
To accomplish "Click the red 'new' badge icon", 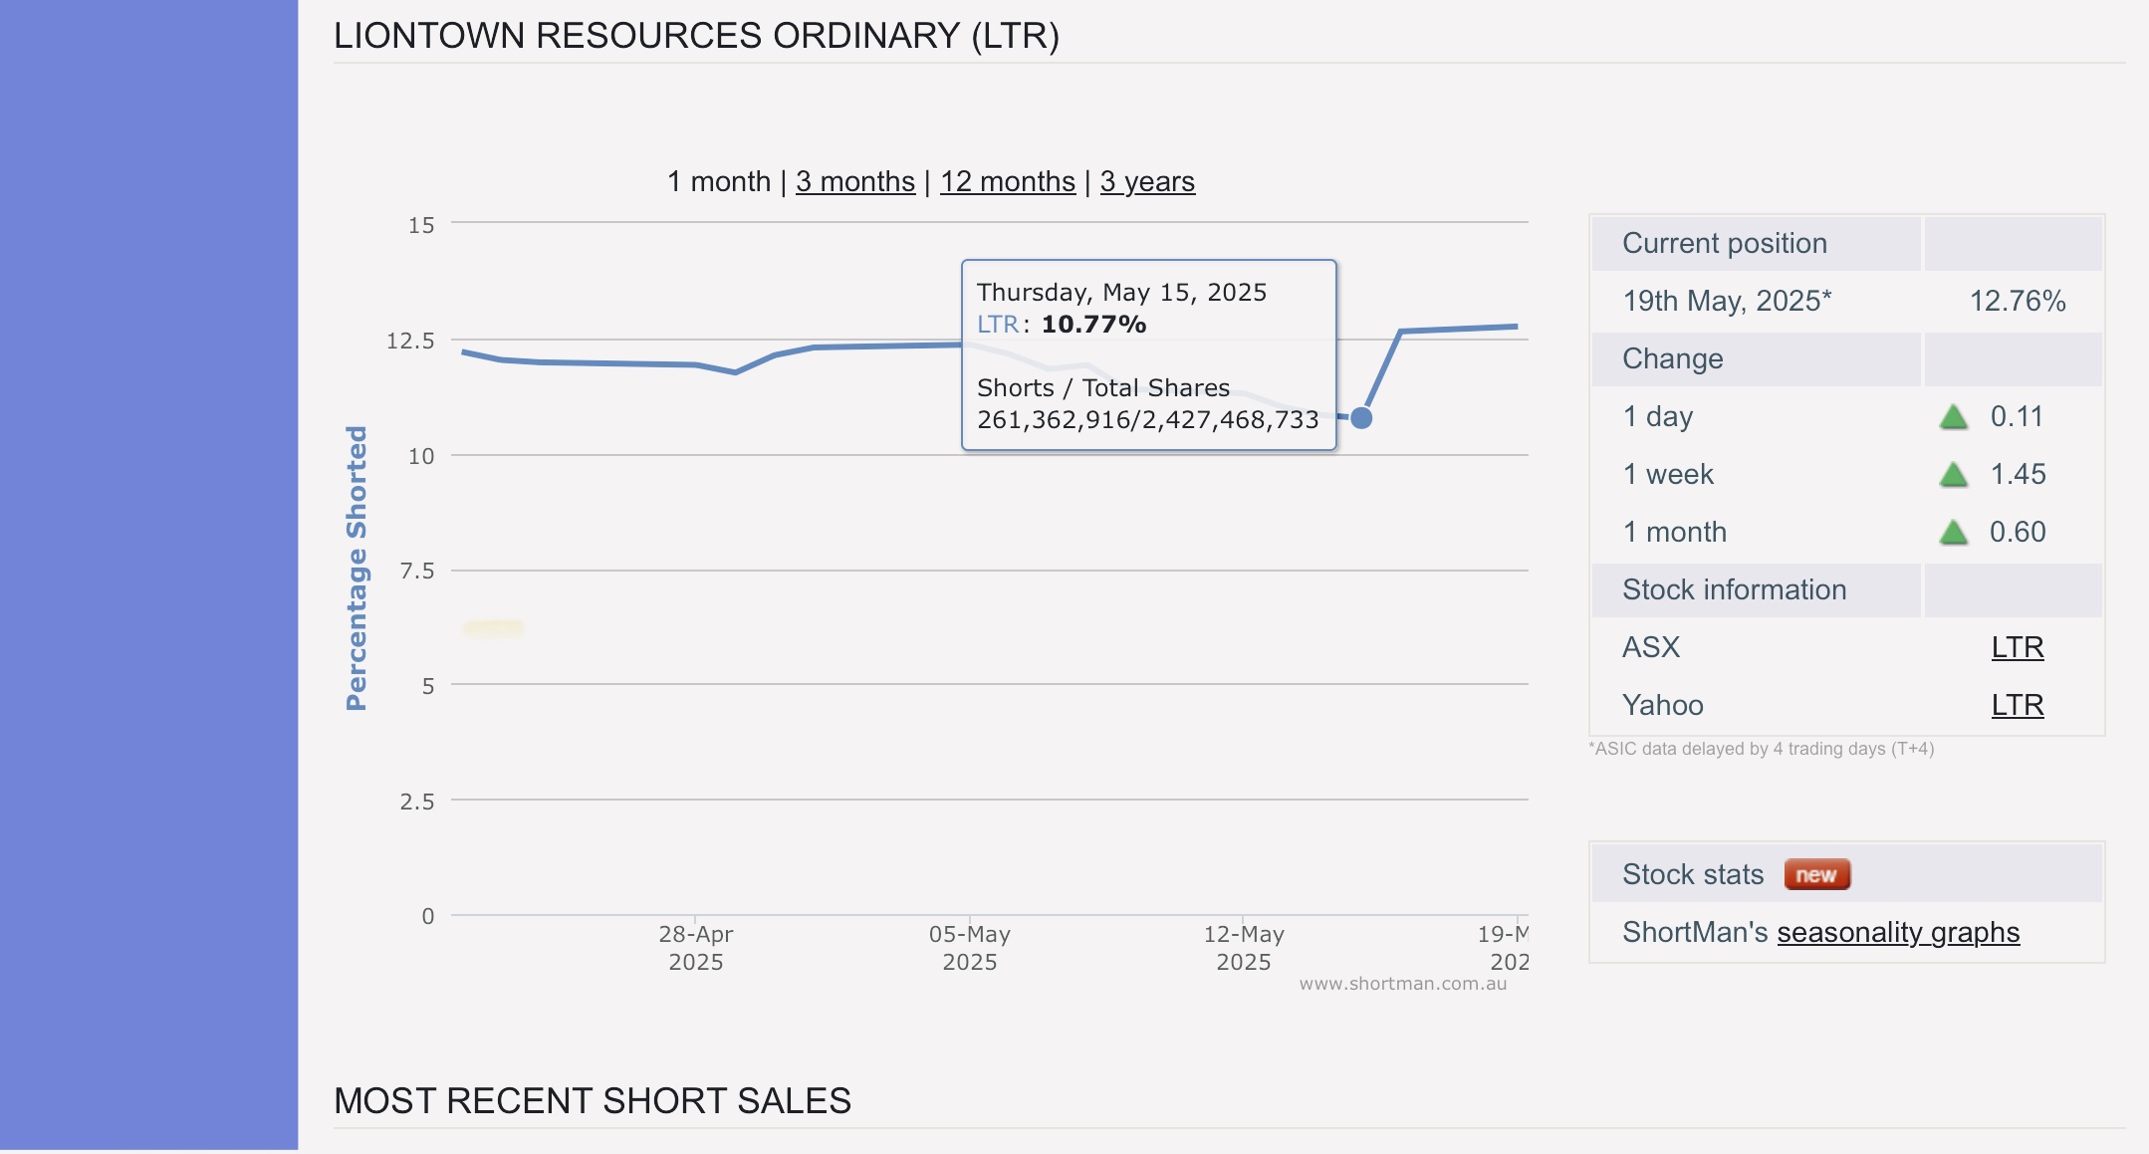I will click(x=1817, y=874).
